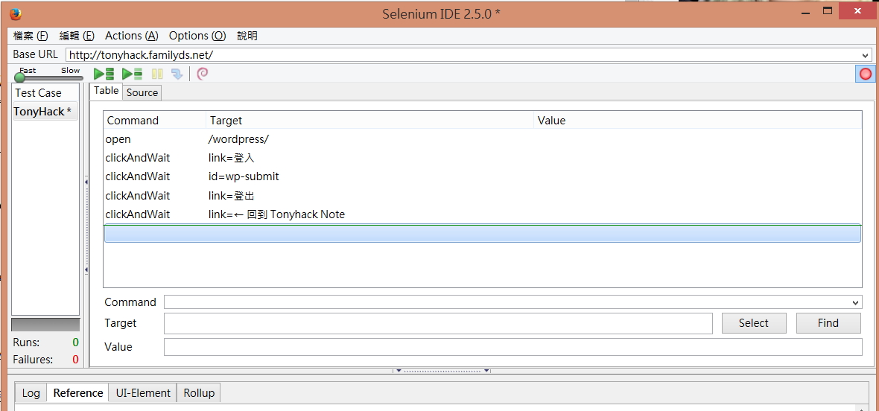This screenshot has width=879, height=411.
Task: Open the Options menu
Action: pos(197,36)
